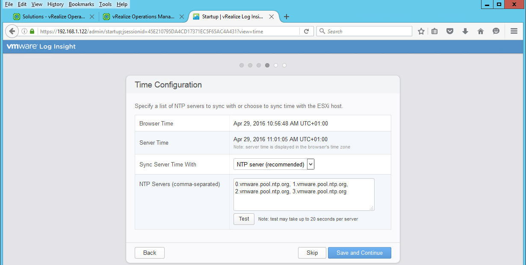Open Sync Server Time With dropdown
The image size is (526, 265).
tap(274, 164)
